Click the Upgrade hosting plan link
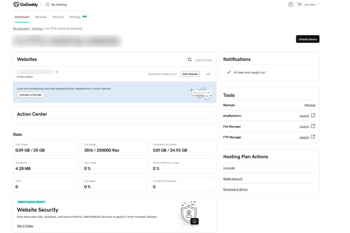The height and width of the screenshot is (233, 350). (x=229, y=168)
